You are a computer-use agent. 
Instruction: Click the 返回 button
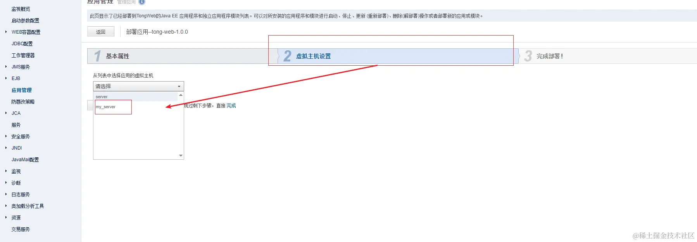point(101,32)
